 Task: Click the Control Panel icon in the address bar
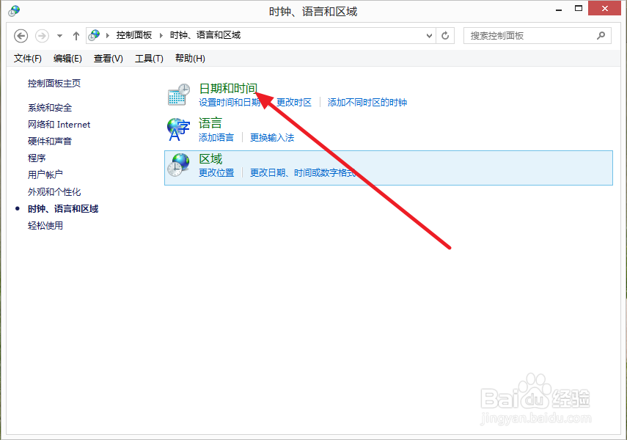pyautogui.click(x=94, y=34)
